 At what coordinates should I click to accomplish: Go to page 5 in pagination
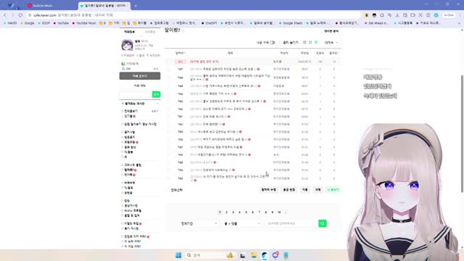pos(246,212)
